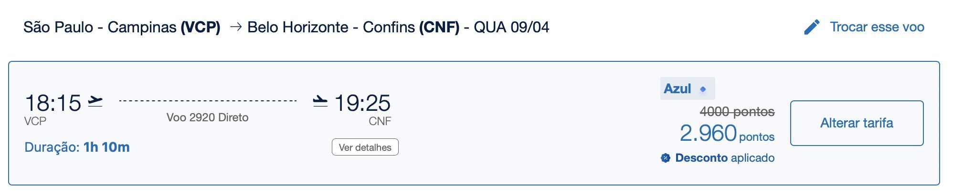Click the crossed-out 4000 pontos price
Viewport: 953px width, 195px height.
point(737,112)
